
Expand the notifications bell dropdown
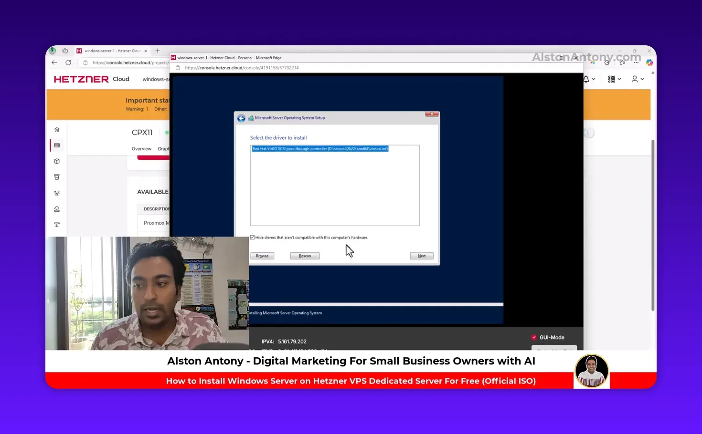(x=588, y=79)
